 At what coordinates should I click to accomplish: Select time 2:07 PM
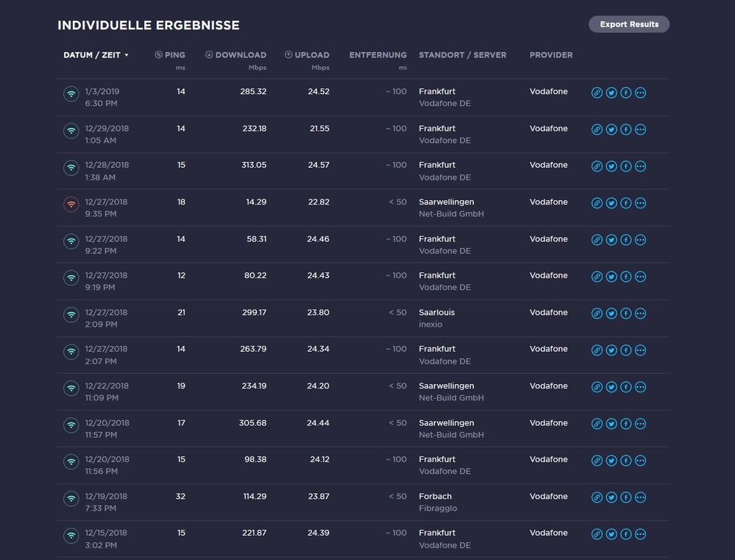(x=101, y=361)
